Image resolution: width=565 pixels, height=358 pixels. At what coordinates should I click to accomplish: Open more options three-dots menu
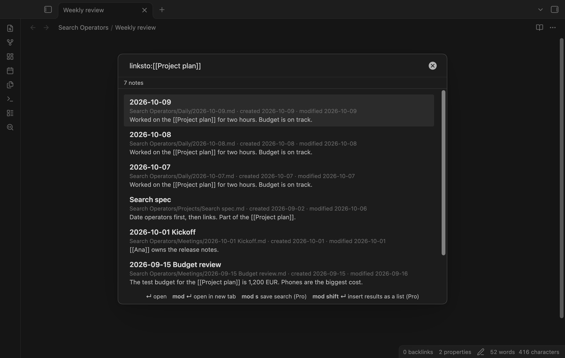point(553,27)
